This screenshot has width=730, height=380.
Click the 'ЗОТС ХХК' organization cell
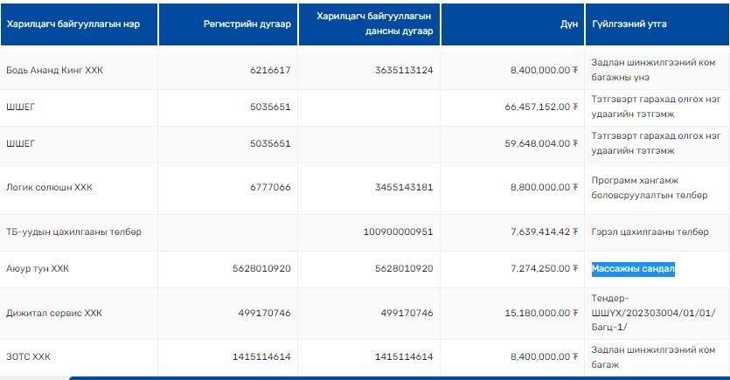[x=28, y=356]
